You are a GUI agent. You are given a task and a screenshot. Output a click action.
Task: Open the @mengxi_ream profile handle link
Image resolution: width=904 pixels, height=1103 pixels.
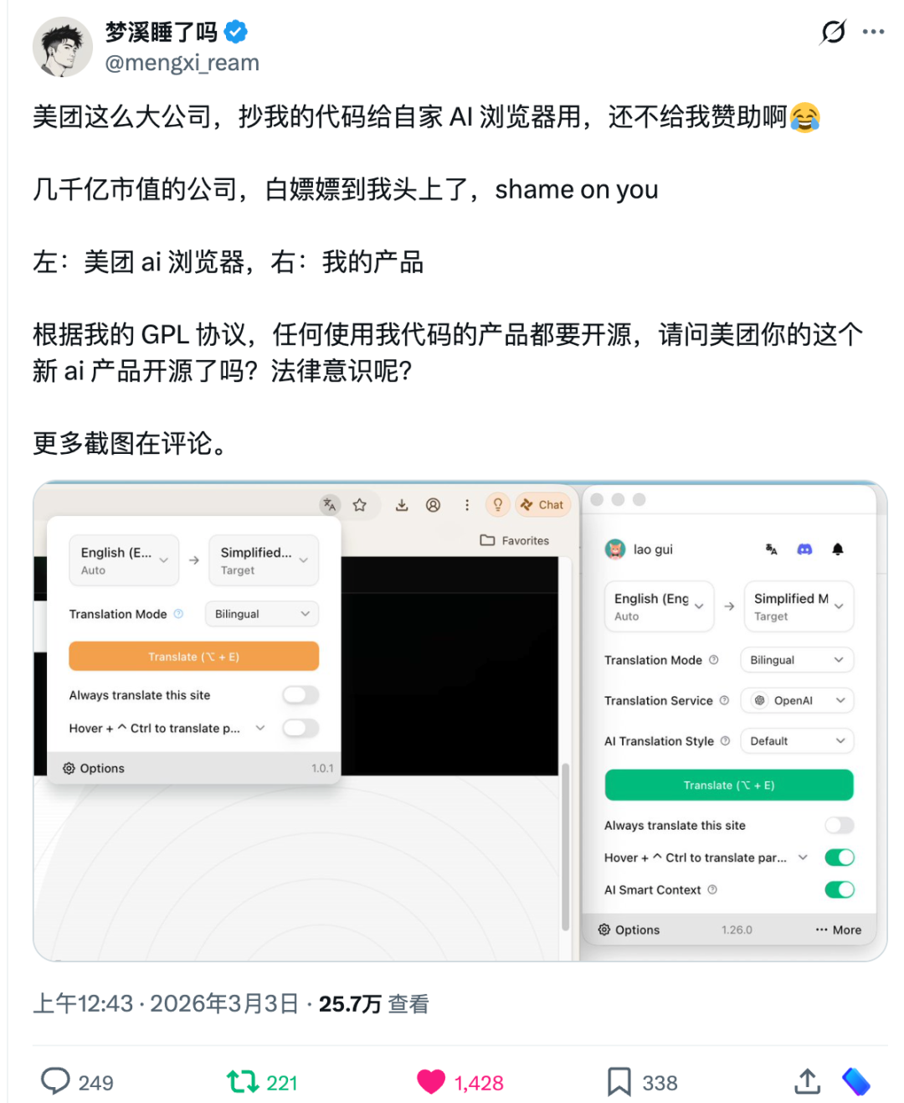182,63
